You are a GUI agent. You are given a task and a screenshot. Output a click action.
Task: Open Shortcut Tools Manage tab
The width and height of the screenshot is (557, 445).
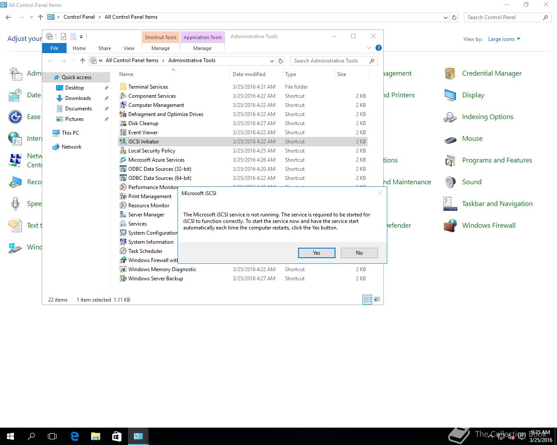(x=161, y=48)
